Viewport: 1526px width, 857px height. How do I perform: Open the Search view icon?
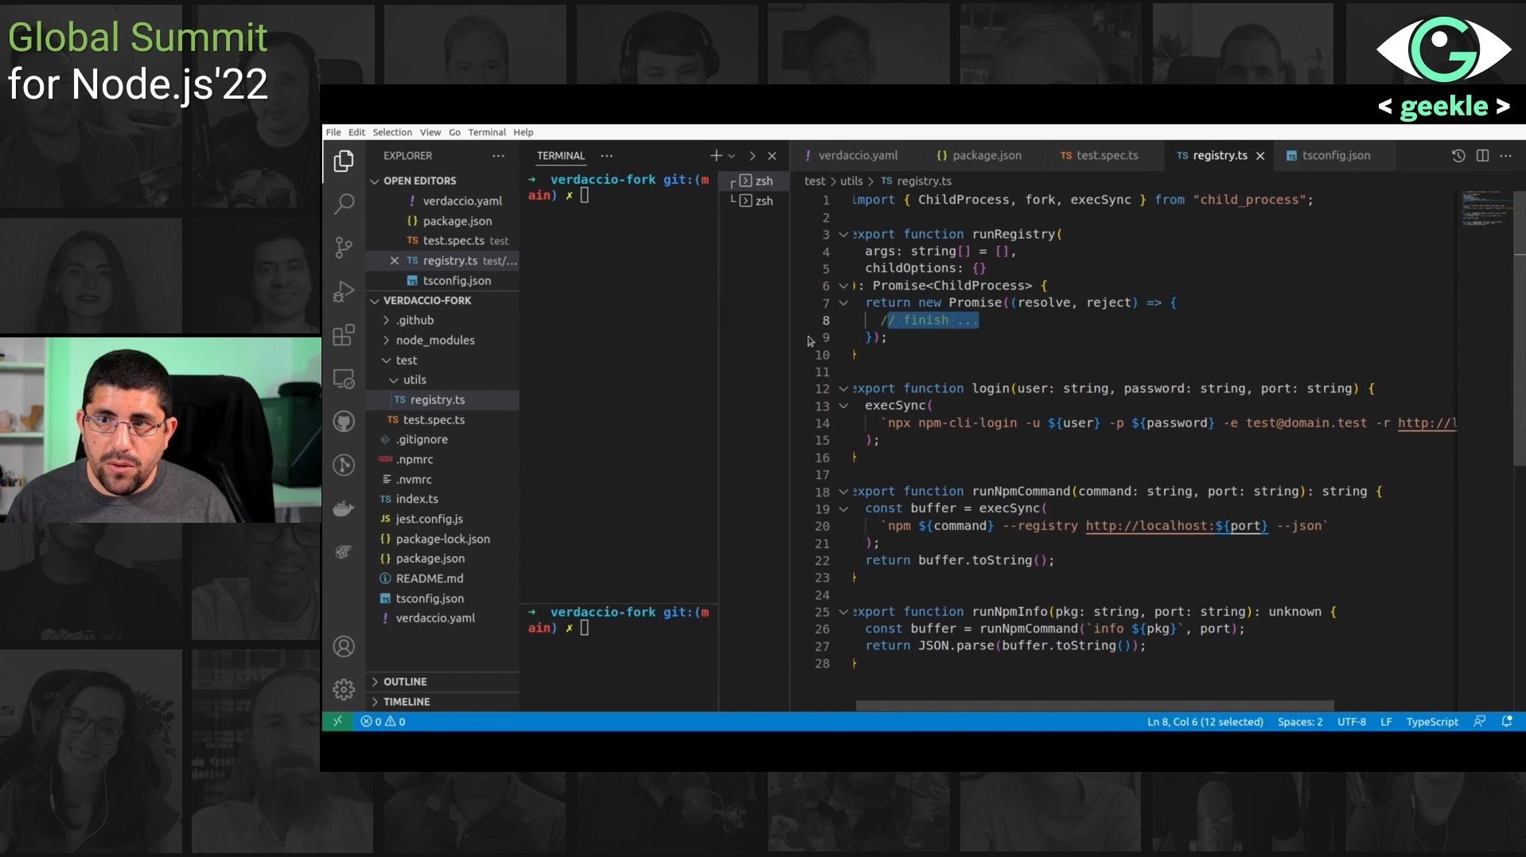(344, 204)
